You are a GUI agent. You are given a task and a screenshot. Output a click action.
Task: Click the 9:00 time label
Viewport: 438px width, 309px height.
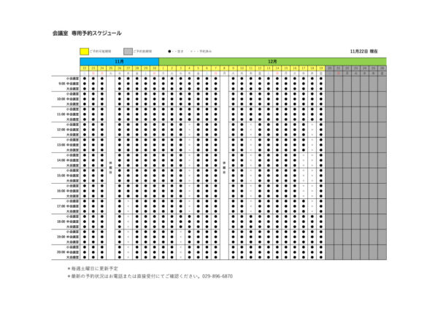click(61, 84)
